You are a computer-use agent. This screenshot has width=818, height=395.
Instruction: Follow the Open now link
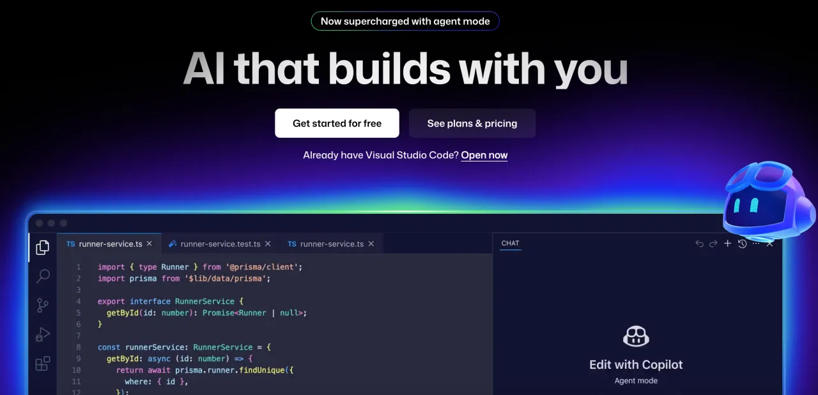(484, 155)
